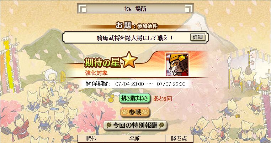Click the 開催期間 event period text
Screen dimensions: 271x143
click(135, 84)
